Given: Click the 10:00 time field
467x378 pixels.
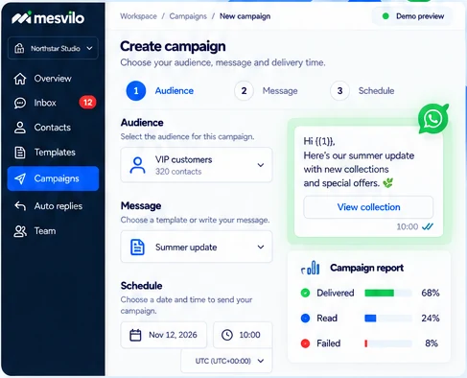Looking at the screenshot, I should coord(243,335).
